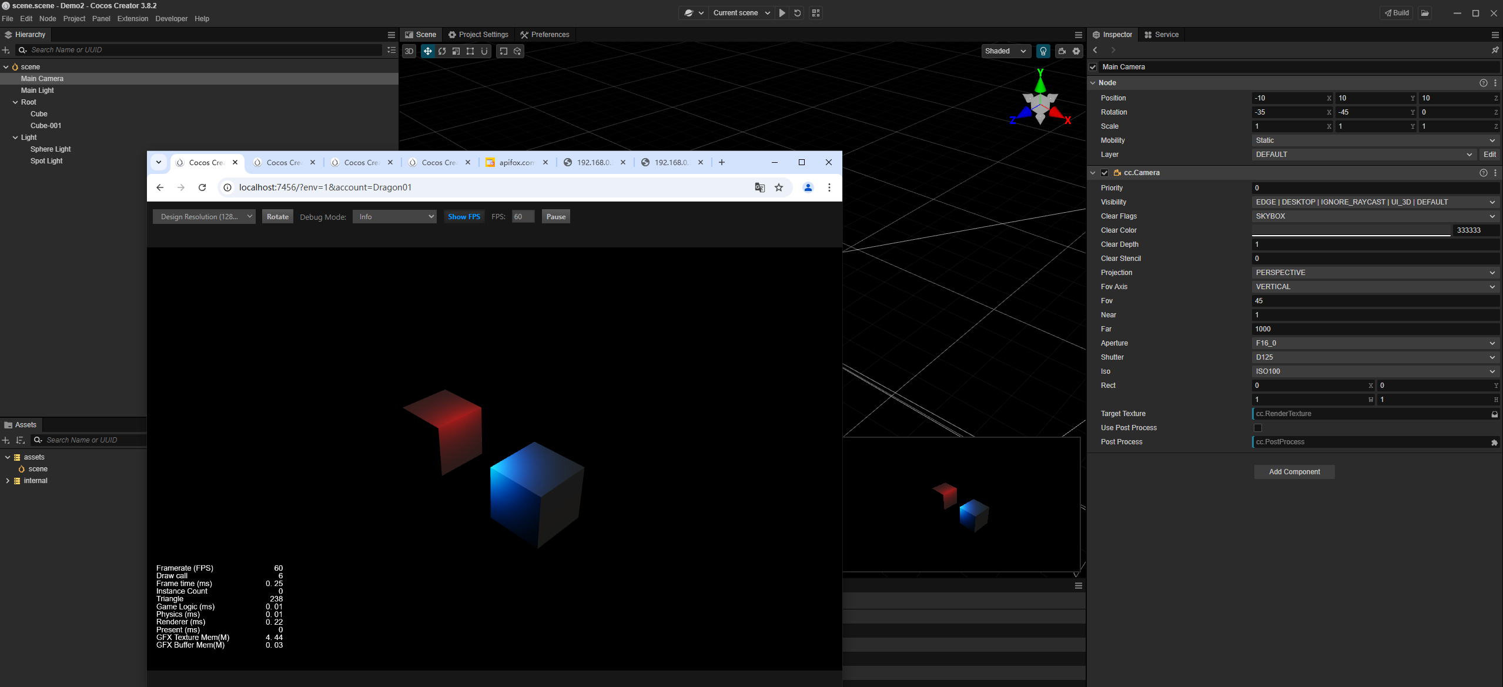1503x687 pixels.
Task: Select the Move gizmo tool
Action: [x=427, y=51]
